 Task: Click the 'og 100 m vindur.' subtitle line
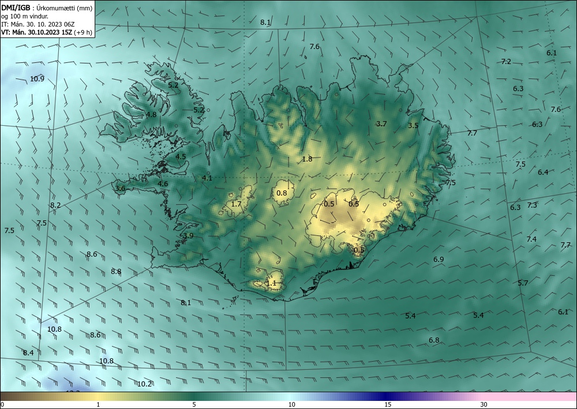pyautogui.click(x=25, y=16)
